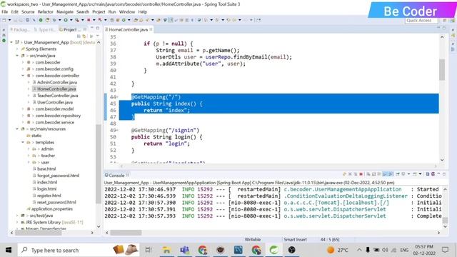Click Remove Launch X icon in Console
This screenshot has height=257, width=457.
point(350,174)
